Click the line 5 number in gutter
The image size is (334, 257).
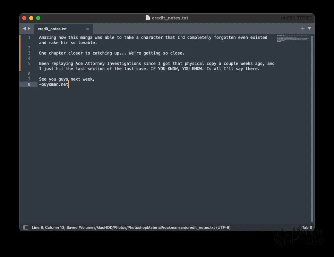[x=29, y=64]
